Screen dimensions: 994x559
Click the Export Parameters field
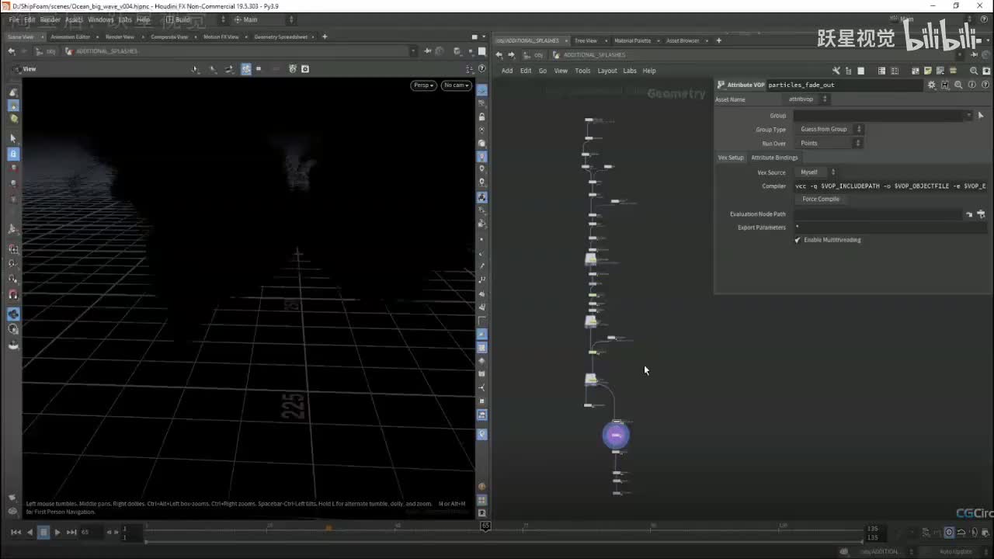(890, 227)
